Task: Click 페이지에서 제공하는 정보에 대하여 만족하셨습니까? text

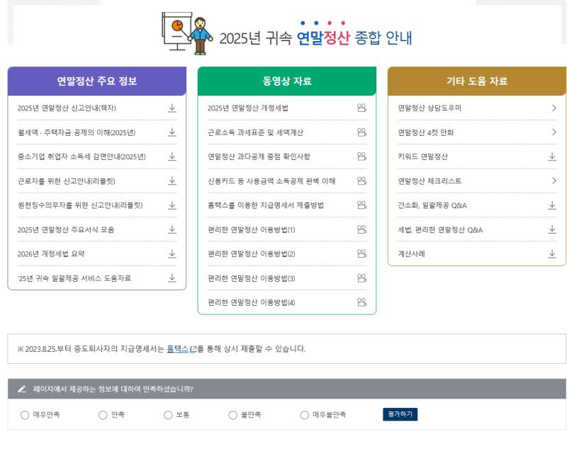Action: [x=113, y=389]
